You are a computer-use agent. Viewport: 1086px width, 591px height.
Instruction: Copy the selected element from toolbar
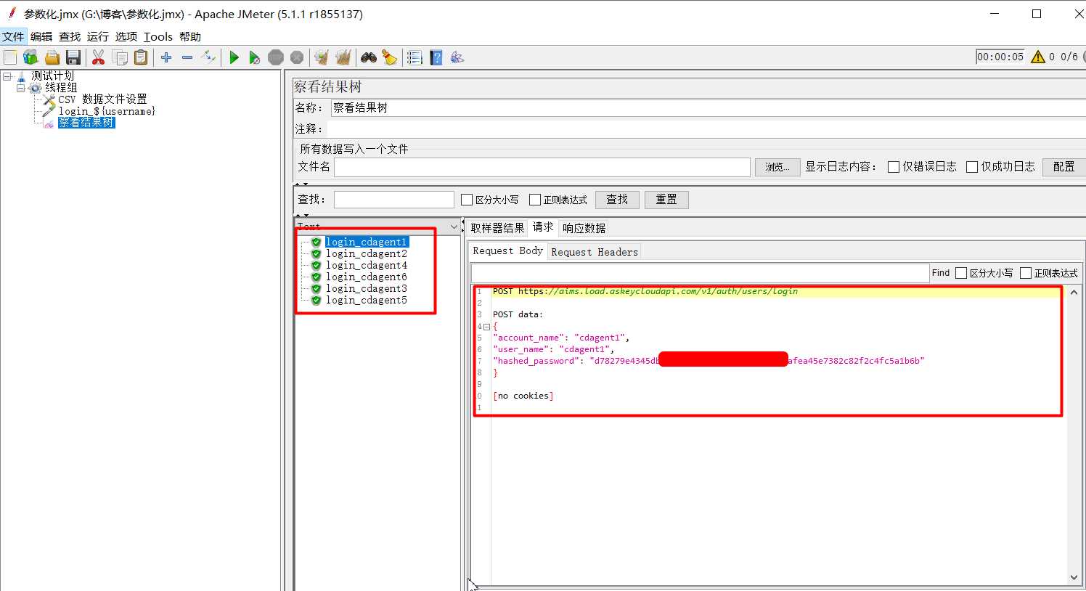click(x=121, y=57)
